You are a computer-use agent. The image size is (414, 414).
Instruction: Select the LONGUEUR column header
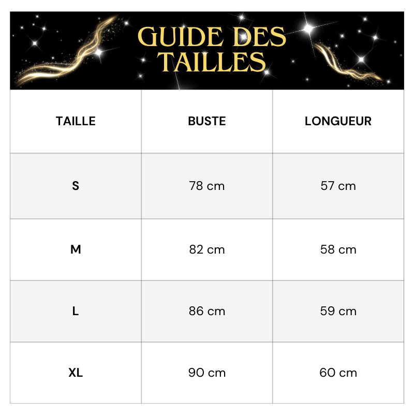click(338, 121)
